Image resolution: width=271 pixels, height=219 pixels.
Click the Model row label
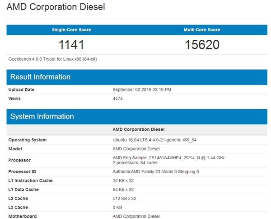[15, 149]
